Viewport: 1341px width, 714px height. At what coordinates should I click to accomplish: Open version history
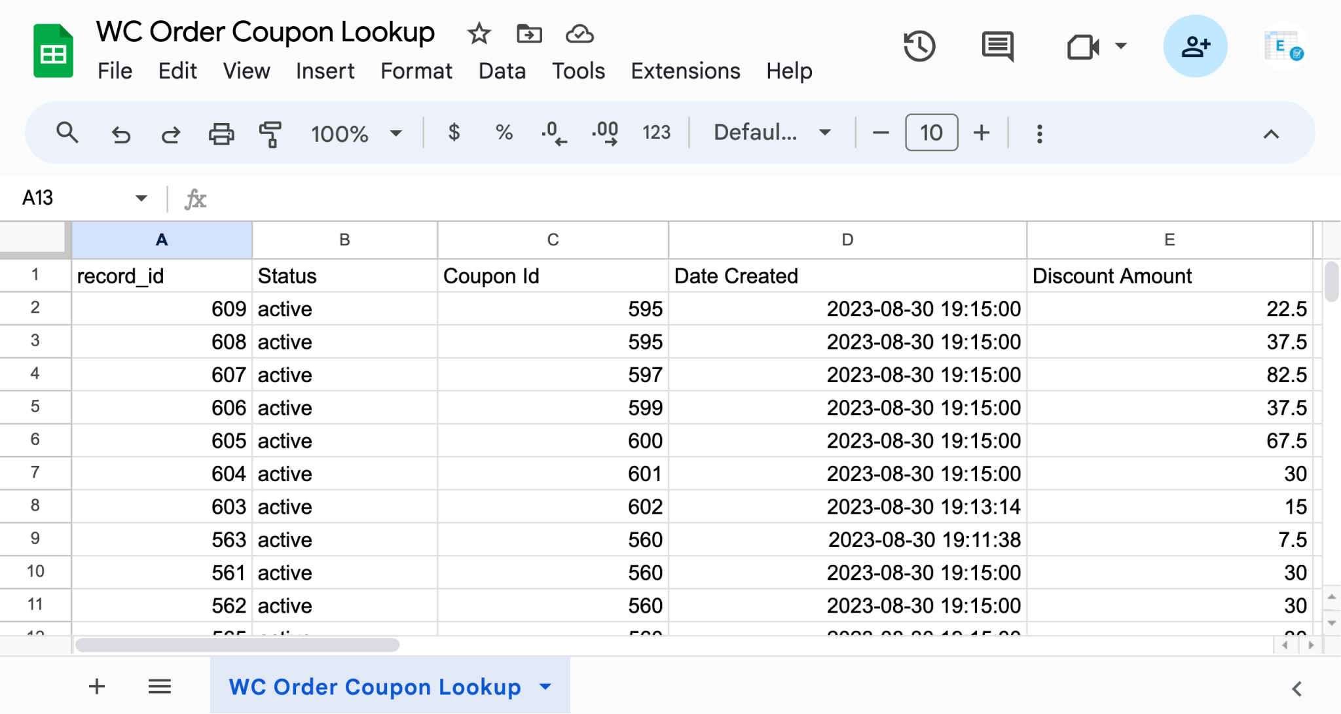coord(919,46)
